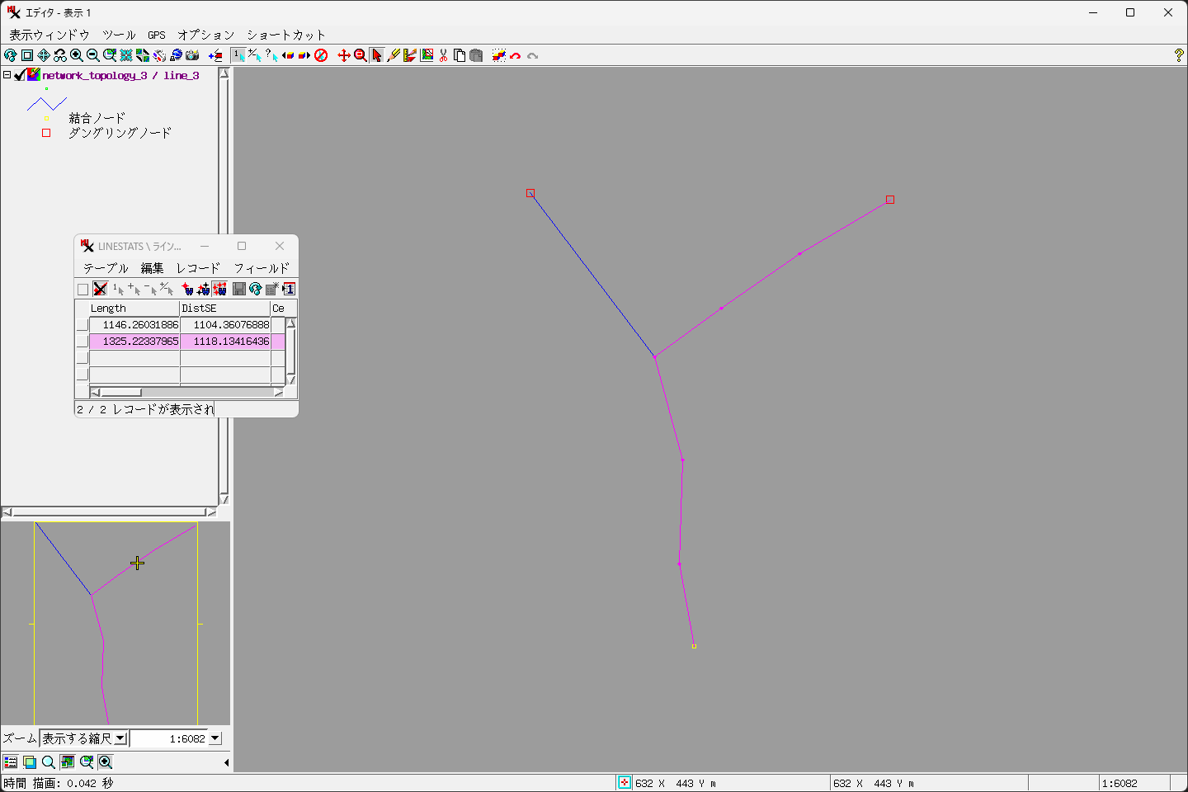Open the 表示する縮尺 zoom dropdown
This screenshot has width=1188, height=792.
pos(120,738)
